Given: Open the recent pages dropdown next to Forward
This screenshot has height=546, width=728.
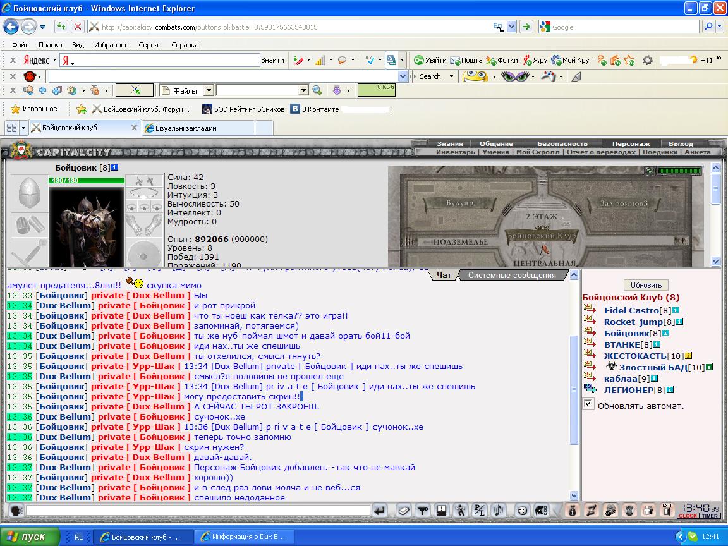Looking at the screenshot, I should [43, 27].
